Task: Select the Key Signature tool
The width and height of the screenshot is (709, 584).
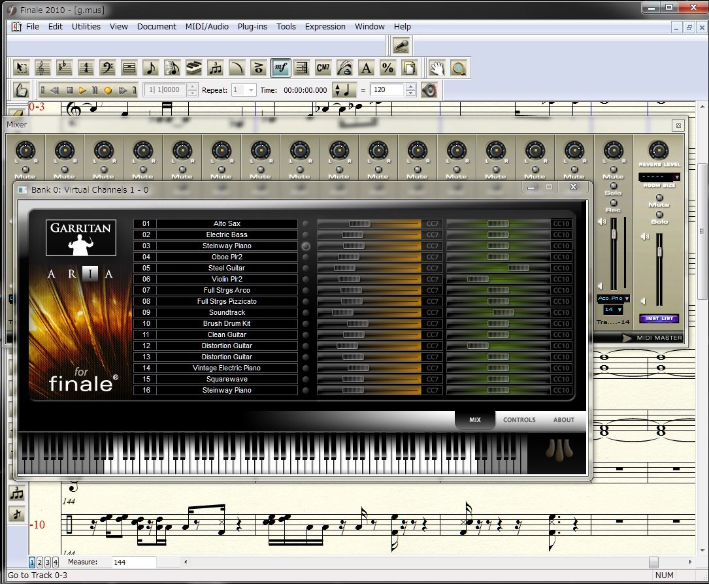Action: (x=64, y=68)
